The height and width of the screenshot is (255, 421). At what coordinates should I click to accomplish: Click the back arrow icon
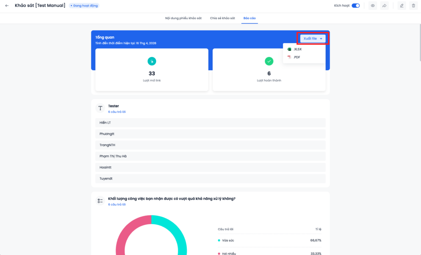point(7,6)
